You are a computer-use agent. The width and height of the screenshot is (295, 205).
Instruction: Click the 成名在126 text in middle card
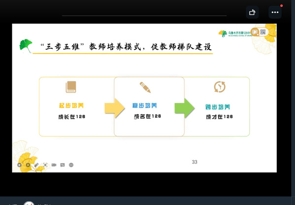tap(148, 116)
